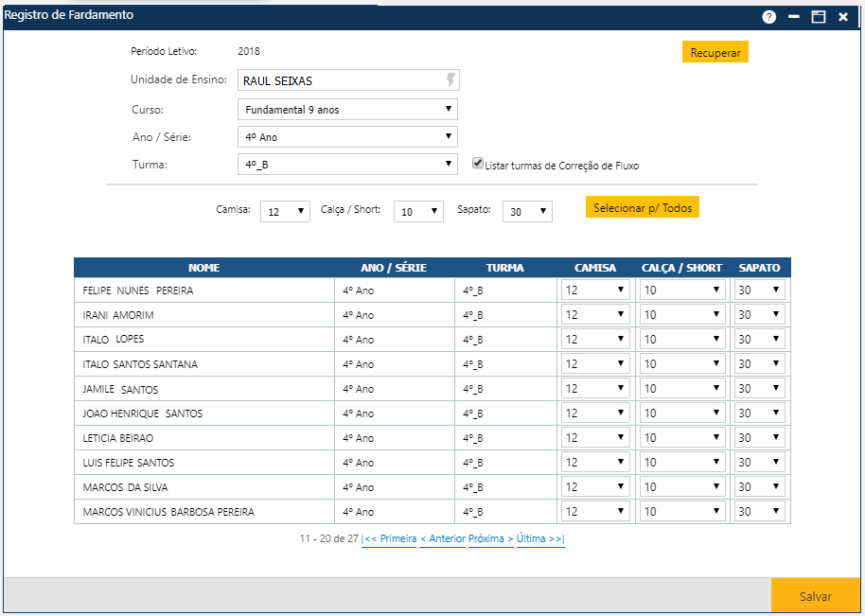Screen dimensions: 865x616
Task: Open the Ano / Série dropdown
Action: point(347,137)
